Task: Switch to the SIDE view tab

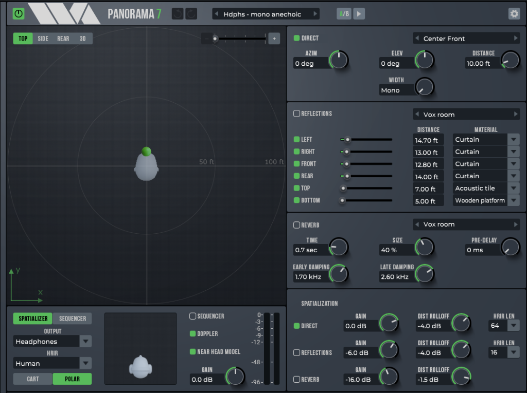Action: [43, 39]
